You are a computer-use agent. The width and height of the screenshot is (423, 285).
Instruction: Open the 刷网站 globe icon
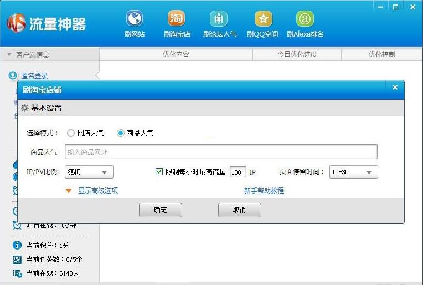click(135, 18)
